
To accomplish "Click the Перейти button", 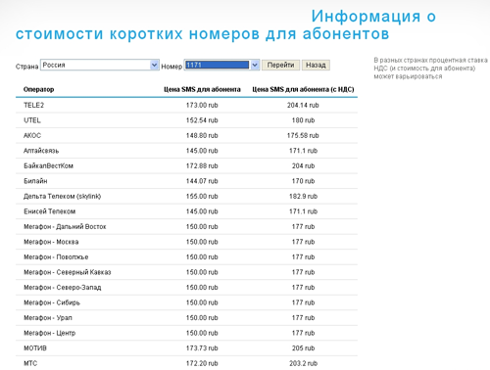I will [x=280, y=65].
